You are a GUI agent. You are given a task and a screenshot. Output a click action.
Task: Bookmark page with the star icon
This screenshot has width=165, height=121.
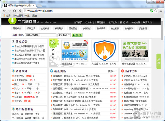click(156, 11)
